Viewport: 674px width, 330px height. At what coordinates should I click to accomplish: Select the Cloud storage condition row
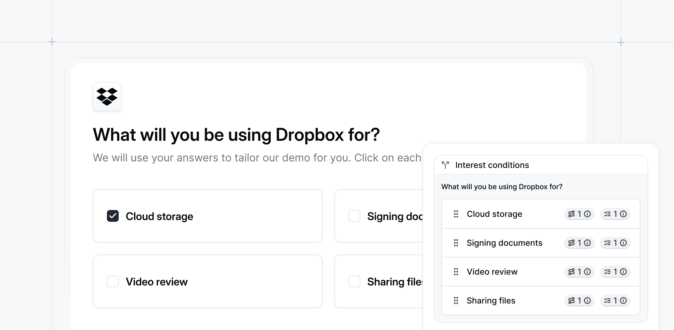pos(541,214)
